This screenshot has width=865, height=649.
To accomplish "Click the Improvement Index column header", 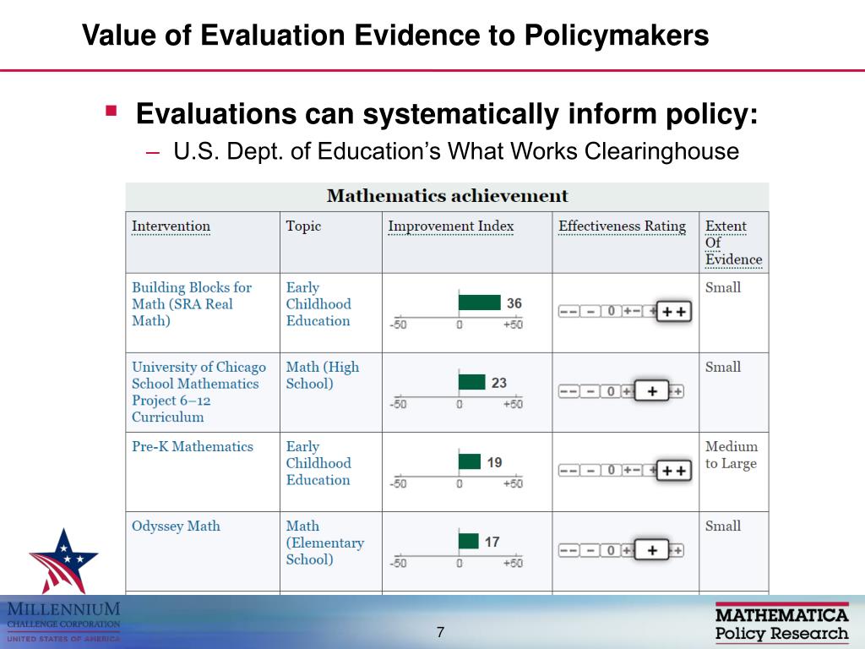I will tap(451, 226).
